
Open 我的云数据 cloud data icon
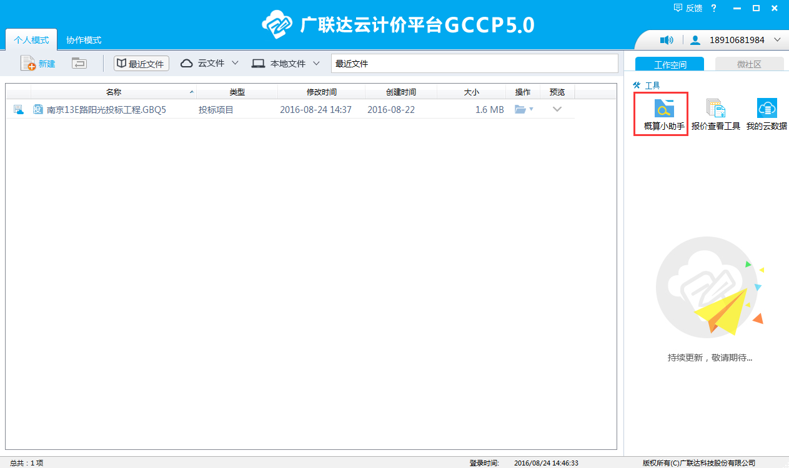tap(767, 109)
